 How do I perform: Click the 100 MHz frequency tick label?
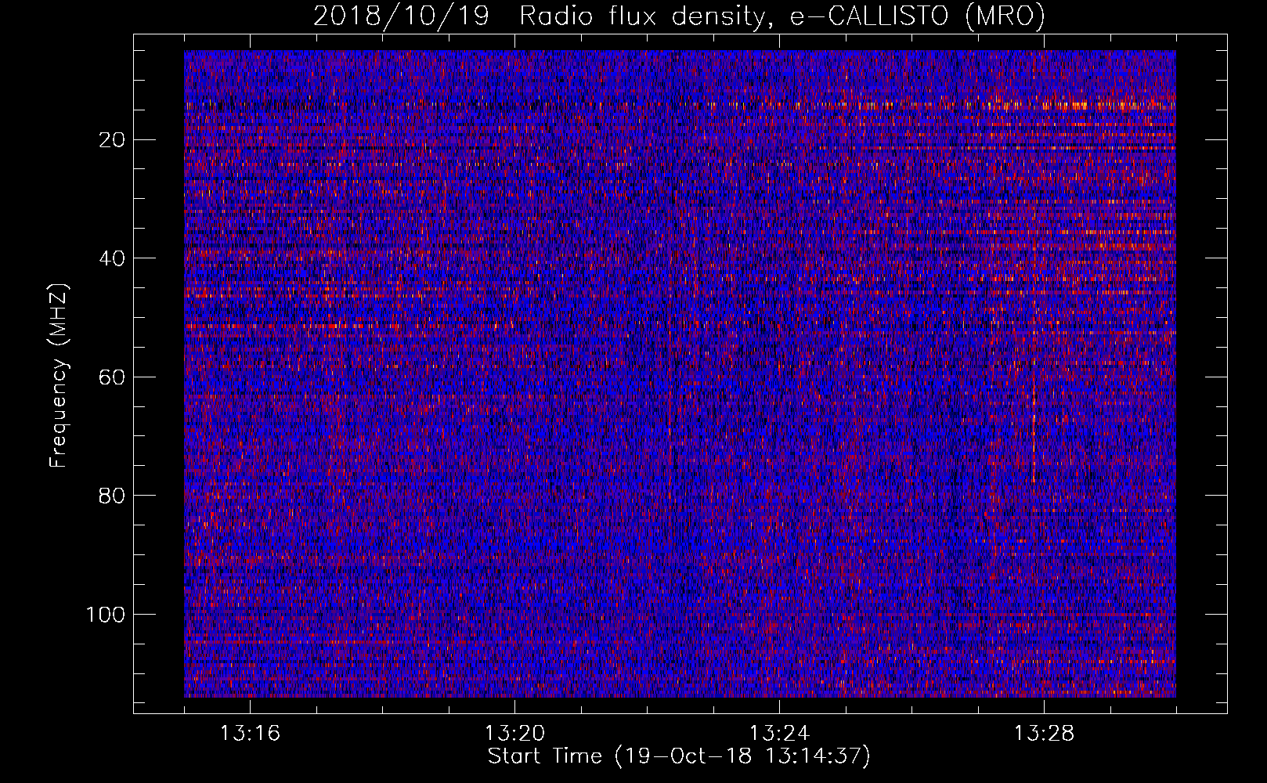point(106,615)
